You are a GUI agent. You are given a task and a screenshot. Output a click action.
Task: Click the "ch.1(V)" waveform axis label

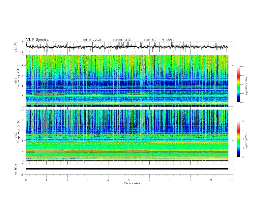[x=16, y=47]
